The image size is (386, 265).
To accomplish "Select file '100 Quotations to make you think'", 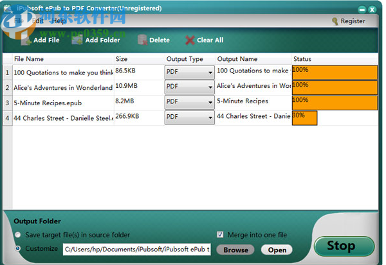I will tap(64, 73).
